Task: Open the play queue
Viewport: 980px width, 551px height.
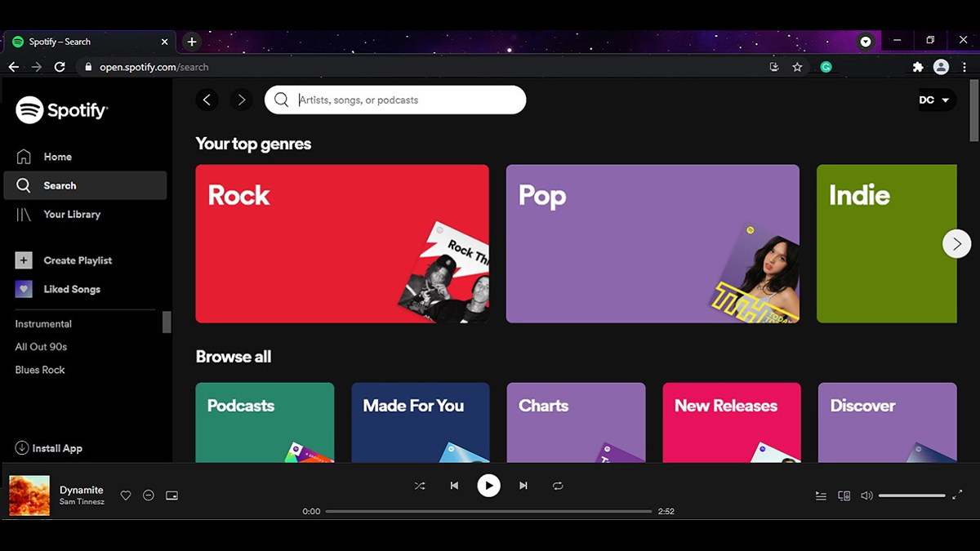Action: click(821, 495)
